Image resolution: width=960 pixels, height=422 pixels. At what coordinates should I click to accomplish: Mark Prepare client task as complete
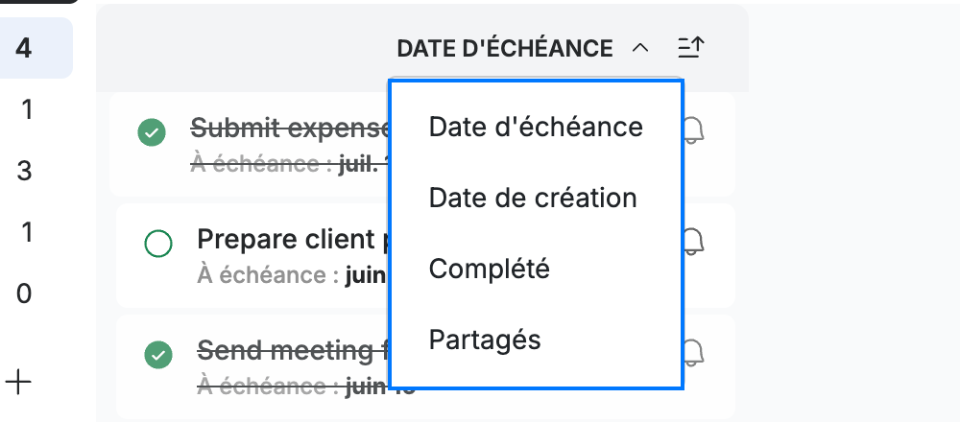point(158,244)
